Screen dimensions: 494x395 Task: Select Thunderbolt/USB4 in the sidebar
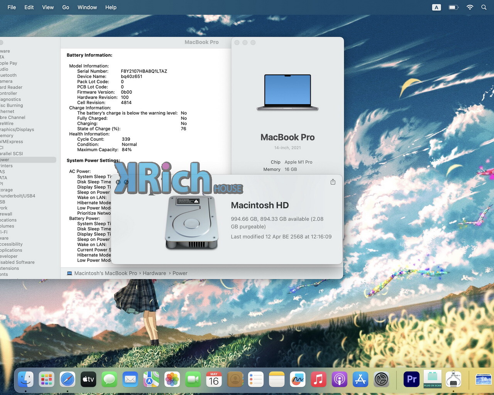tap(18, 196)
